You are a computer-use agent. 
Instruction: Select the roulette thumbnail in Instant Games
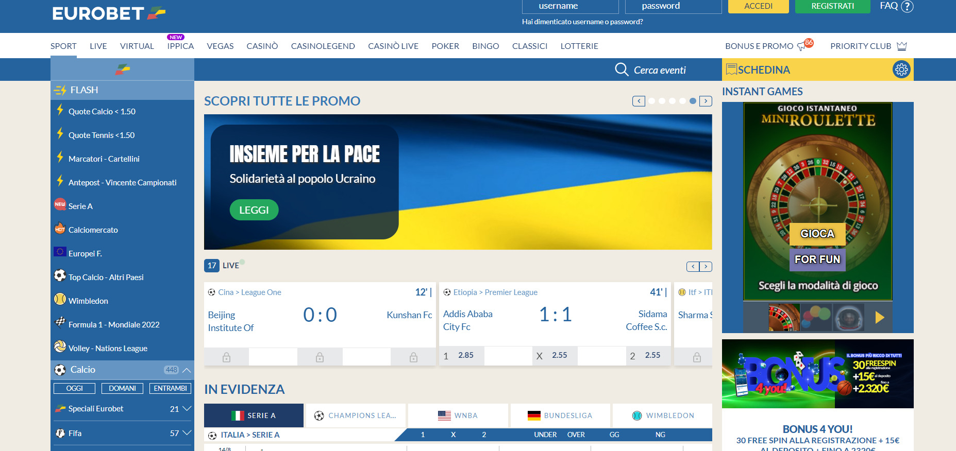pos(783,318)
